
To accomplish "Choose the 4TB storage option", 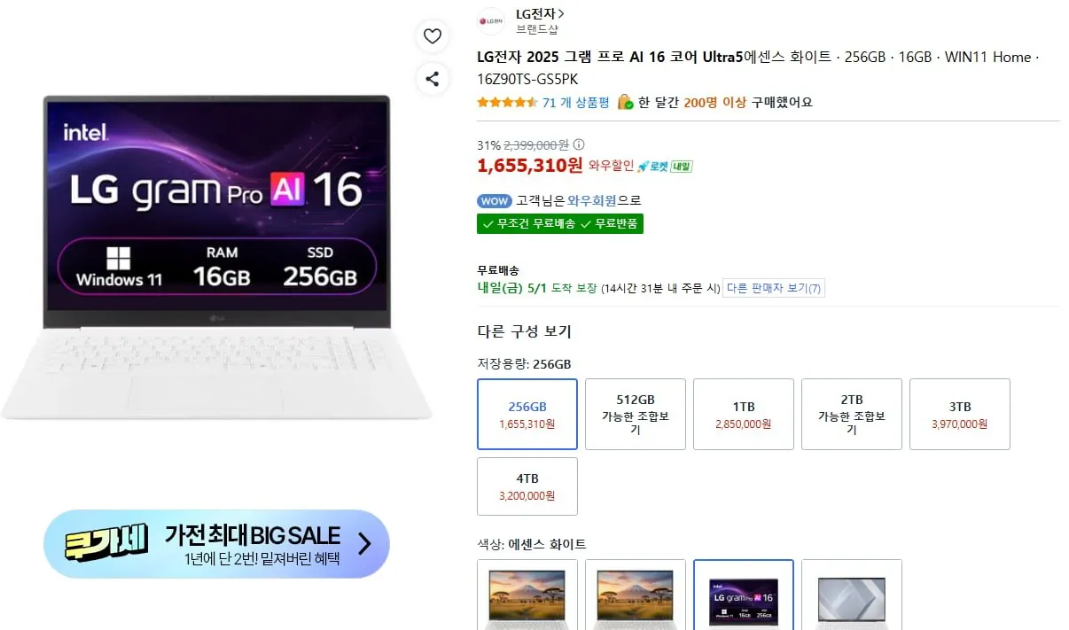I will (x=527, y=486).
